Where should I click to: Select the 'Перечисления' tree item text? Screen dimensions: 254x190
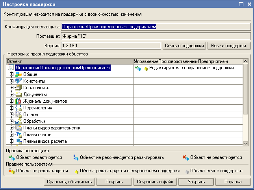(x=37, y=108)
